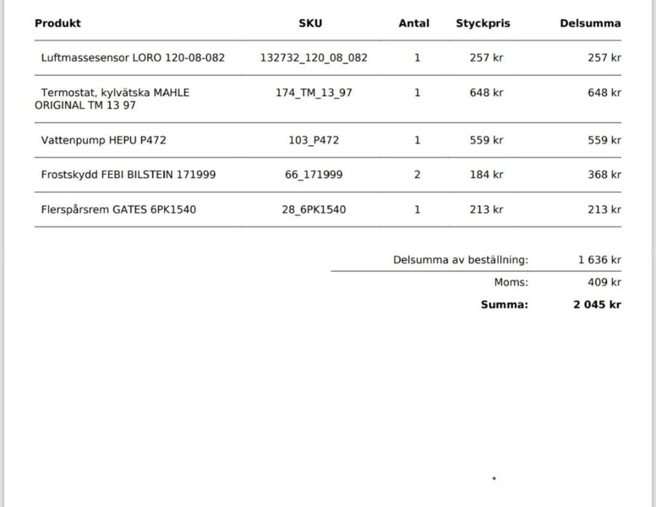Screen dimensions: 656x507
Task: Click the Delsumma column header
Action: tap(590, 23)
